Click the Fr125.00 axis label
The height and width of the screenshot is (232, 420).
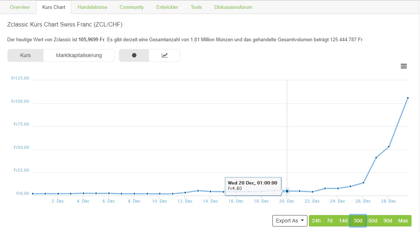tap(20, 78)
